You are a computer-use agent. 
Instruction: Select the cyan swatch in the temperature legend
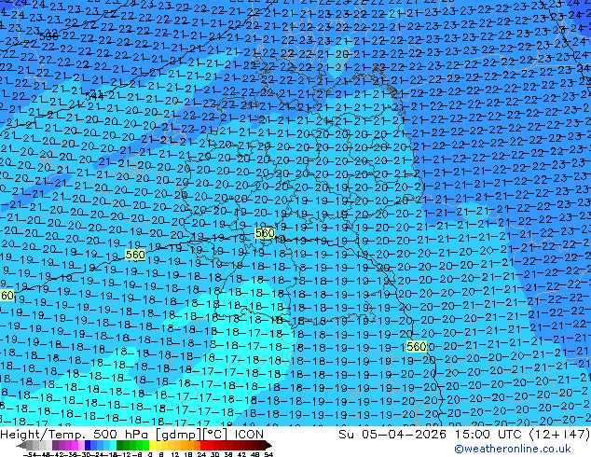point(113,445)
